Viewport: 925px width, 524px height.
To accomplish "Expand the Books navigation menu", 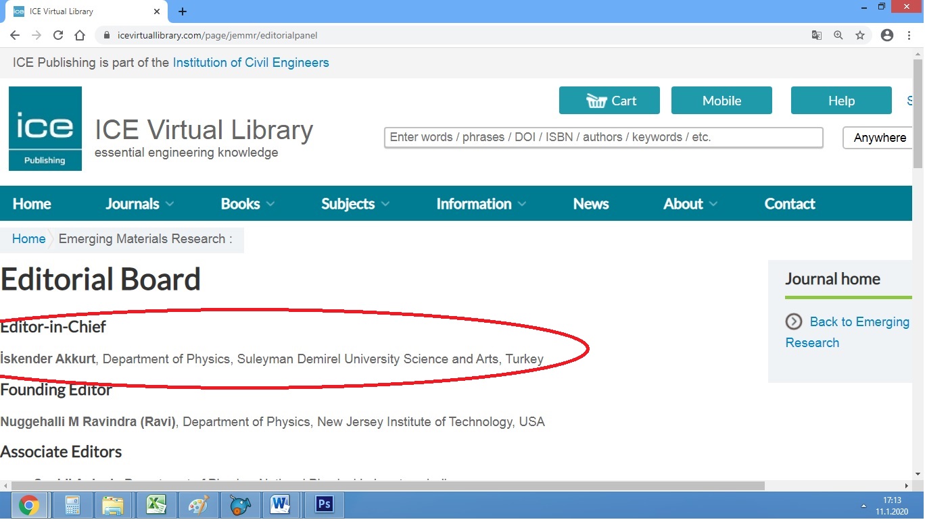I will (247, 204).
